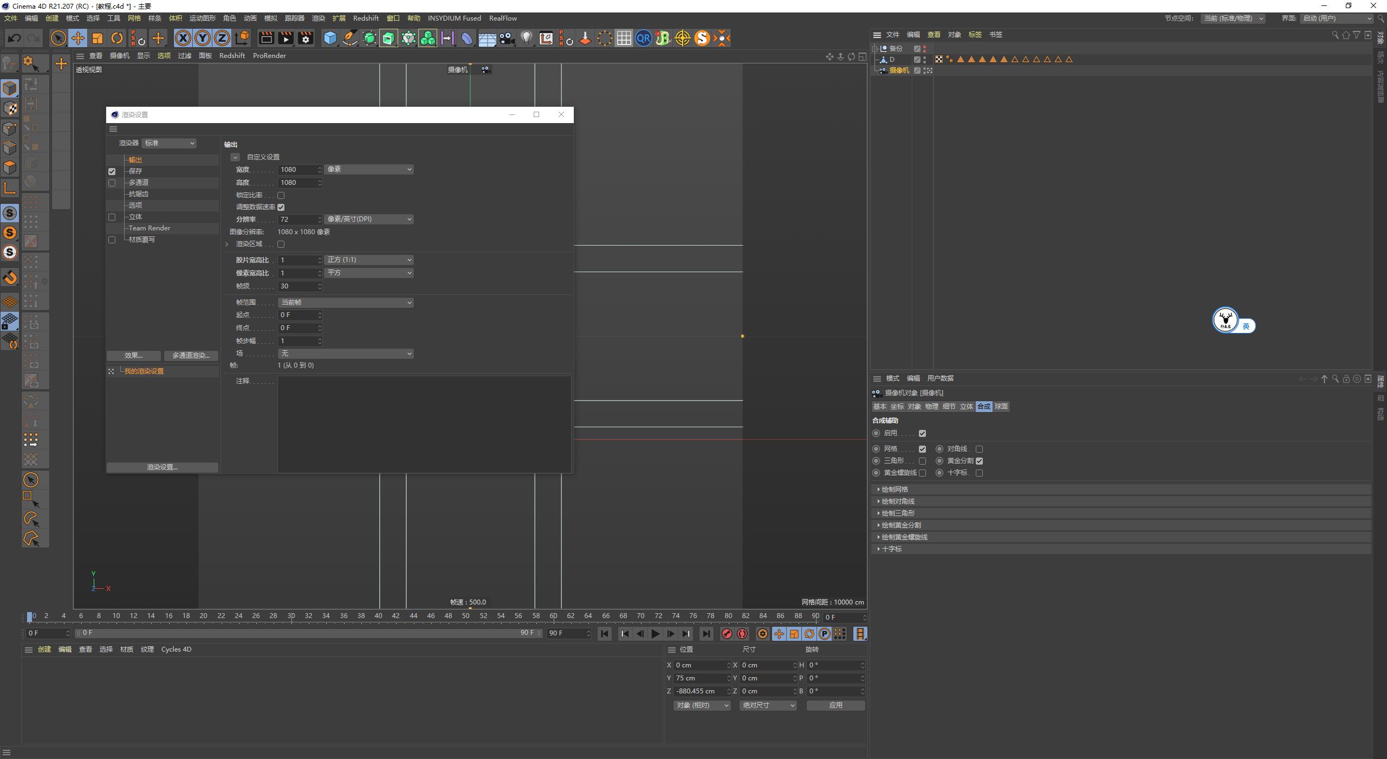Open the frame range dropdown (当前帧)
1387x759 pixels.
click(346, 303)
